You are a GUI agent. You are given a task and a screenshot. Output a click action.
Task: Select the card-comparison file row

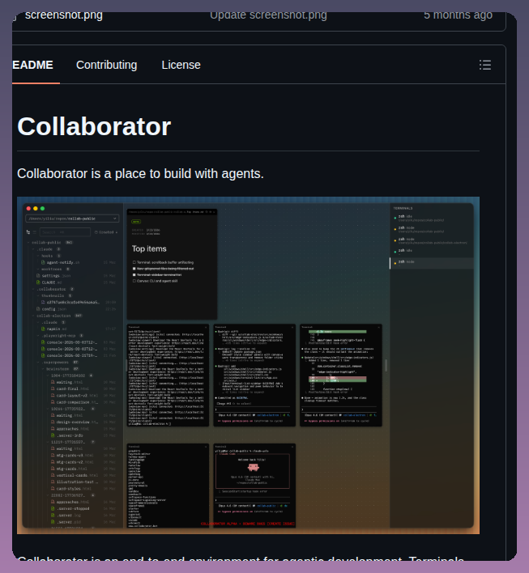83,402
